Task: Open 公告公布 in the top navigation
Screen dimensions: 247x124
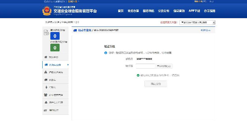Action: [164, 11]
